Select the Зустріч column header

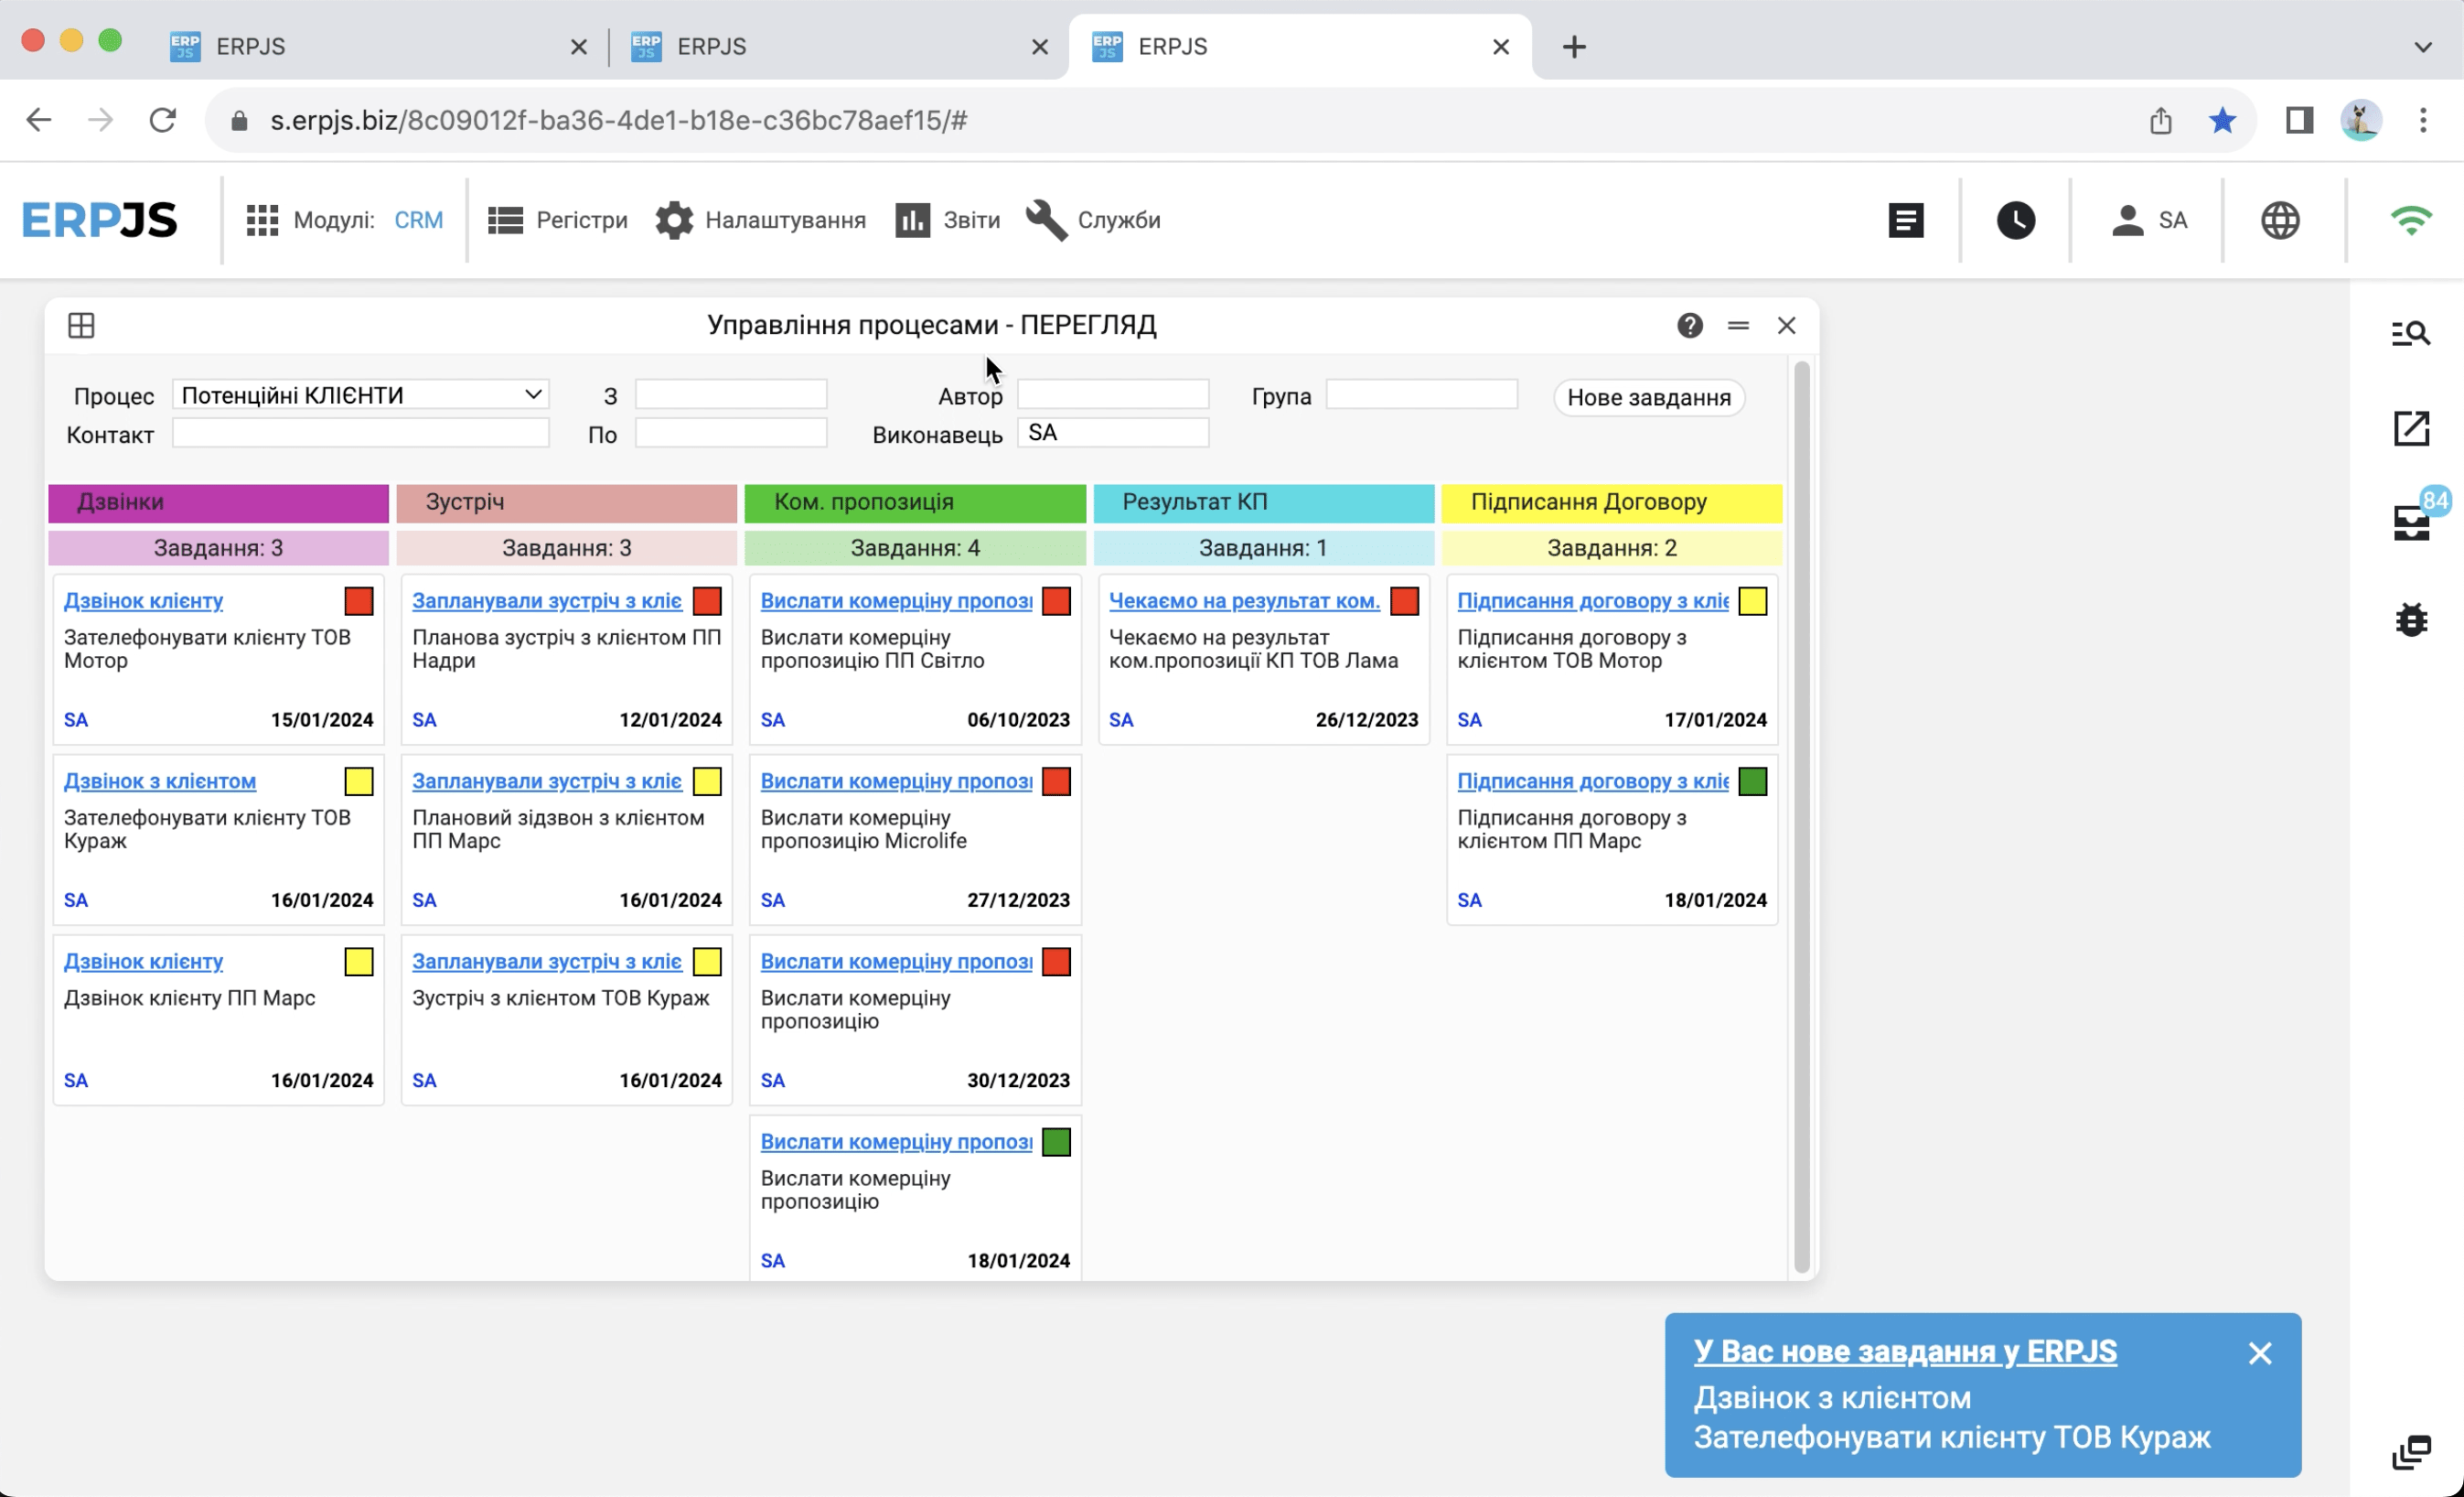[566, 502]
